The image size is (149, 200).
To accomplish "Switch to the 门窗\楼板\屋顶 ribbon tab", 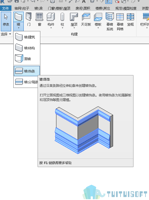I will tap(59, 8).
